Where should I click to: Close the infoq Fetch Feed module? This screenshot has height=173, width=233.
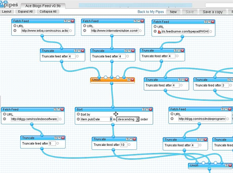(73, 21)
